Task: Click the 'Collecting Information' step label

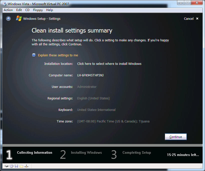Action: click(34, 152)
